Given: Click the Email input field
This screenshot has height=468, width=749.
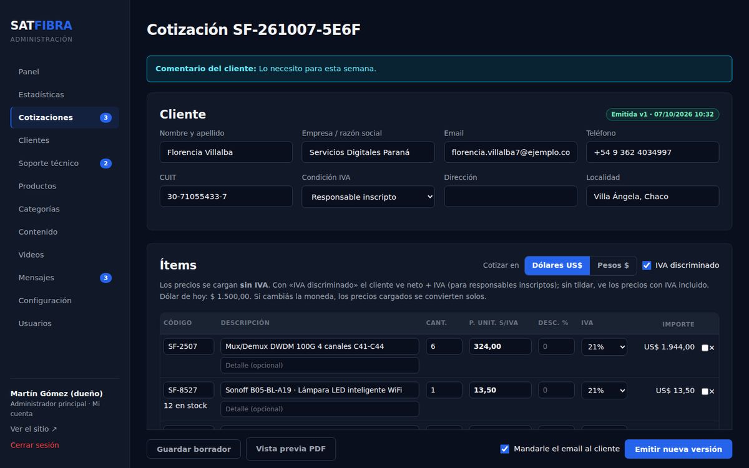Looking at the screenshot, I should coord(511,152).
